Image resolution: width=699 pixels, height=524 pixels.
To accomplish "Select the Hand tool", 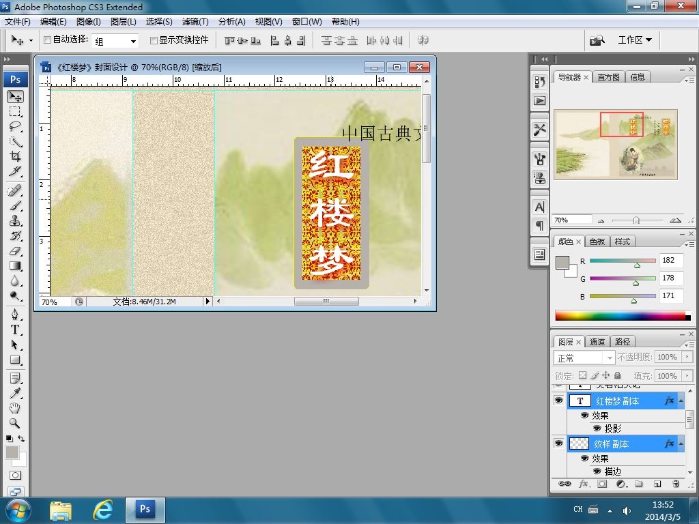I will tap(15, 408).
